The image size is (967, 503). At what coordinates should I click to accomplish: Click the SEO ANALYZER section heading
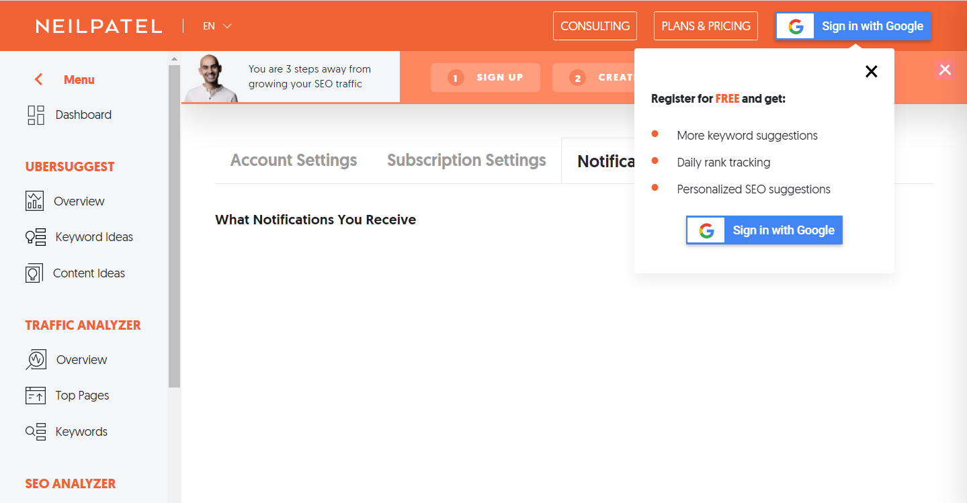(71, 484)
